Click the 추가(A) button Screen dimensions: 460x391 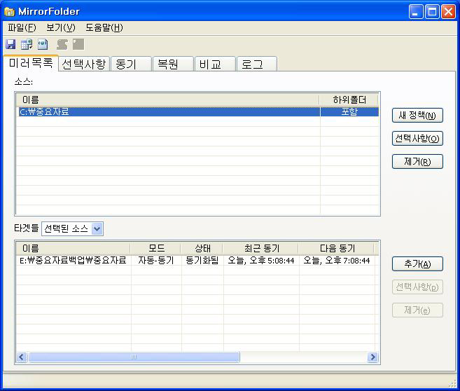(417, 264)
